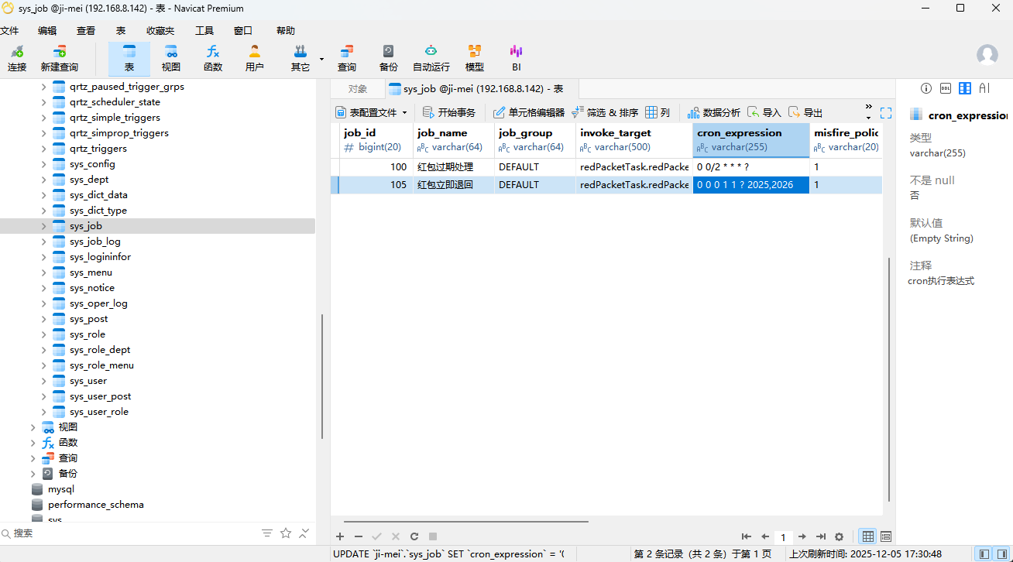The width and height of the screenshot is (1013, 562).
Task: Open the 其它 dropdown arrow
Action: pos(321,58)
